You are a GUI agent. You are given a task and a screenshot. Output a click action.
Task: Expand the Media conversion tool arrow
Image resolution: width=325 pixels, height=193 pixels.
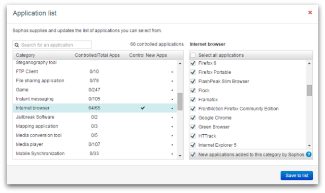point(172,135)
